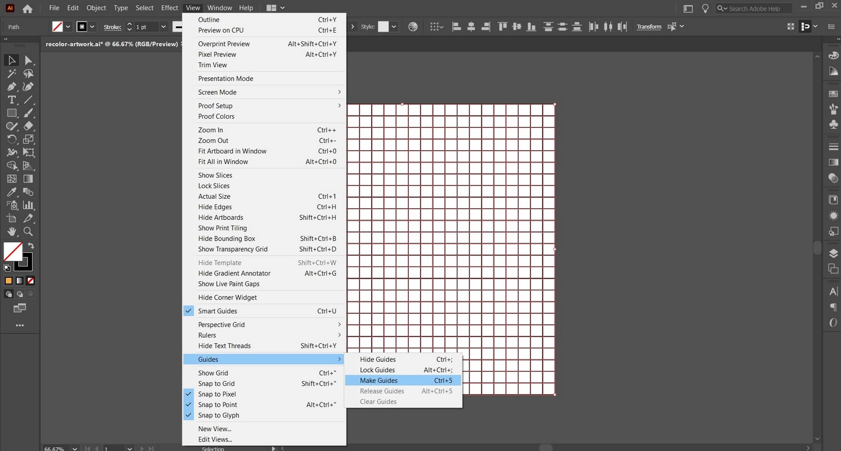Viewport: 841px width, 451px height.
Task: Select the Hand tool
Action: pyautogui.click(x=12, y=231)
